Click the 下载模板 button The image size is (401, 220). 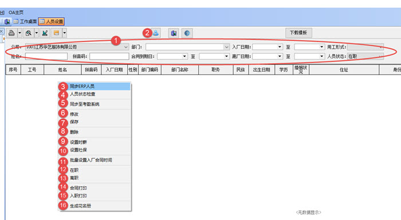click(x=298, y=33)
